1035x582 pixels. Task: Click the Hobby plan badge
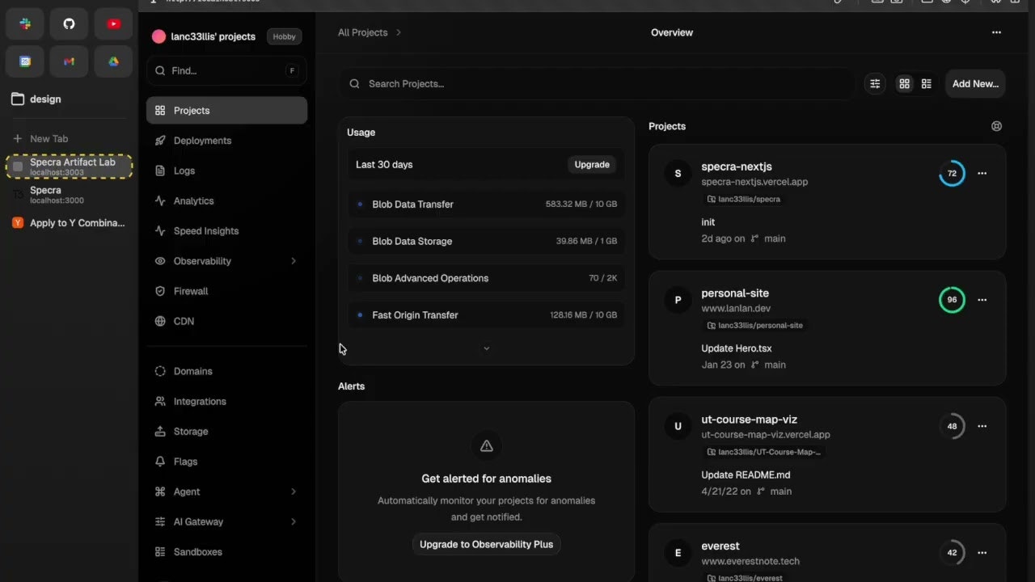pos(284,36)
